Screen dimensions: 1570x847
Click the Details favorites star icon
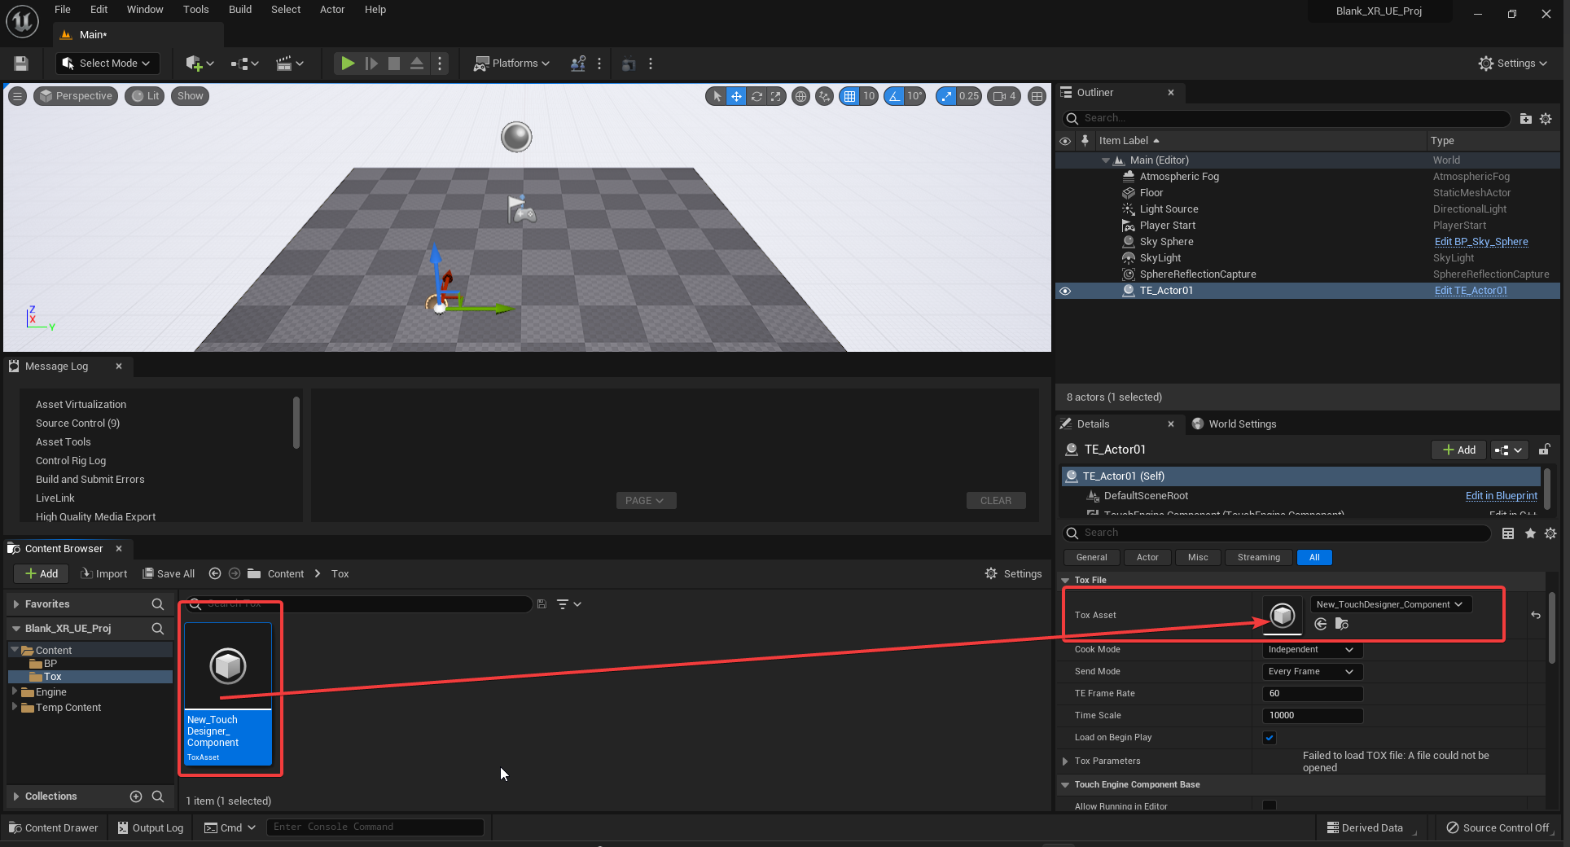[1530, 533]
